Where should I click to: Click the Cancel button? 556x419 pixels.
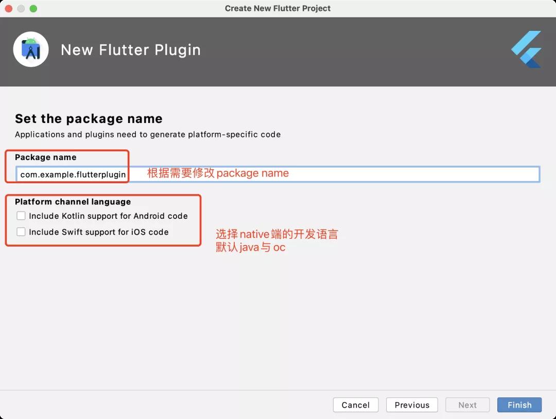pyautogui.click(x=356, y=405)
